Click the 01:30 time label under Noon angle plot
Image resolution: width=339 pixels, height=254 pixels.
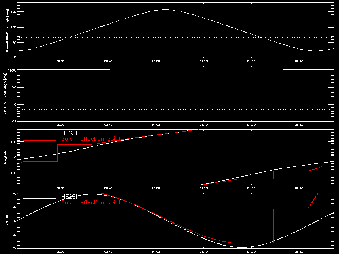(x=251, y=125)
